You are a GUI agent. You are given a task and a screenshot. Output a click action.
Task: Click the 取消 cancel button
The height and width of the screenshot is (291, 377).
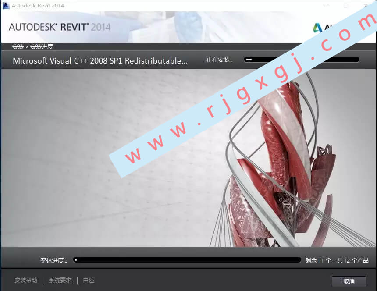pos(349,281)
